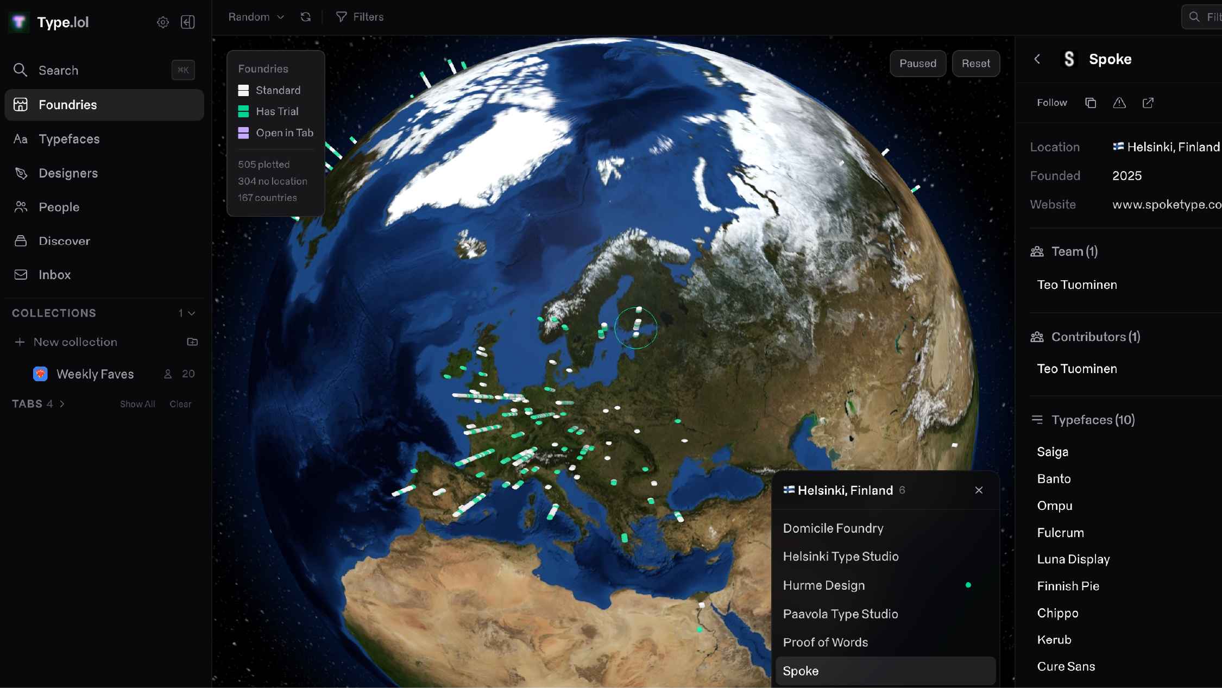This screenshot has height=688, width=1222.
Task: Toggle the Has Trial legend filter
Action: tap(277, 111)
